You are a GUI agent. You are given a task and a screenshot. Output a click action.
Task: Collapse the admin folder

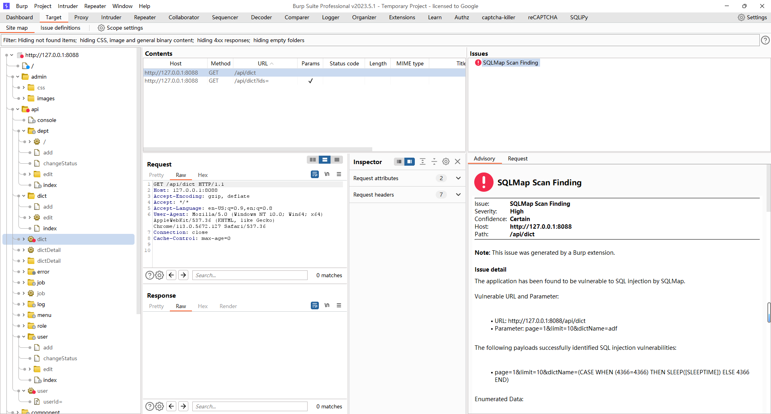pos(18,77)
